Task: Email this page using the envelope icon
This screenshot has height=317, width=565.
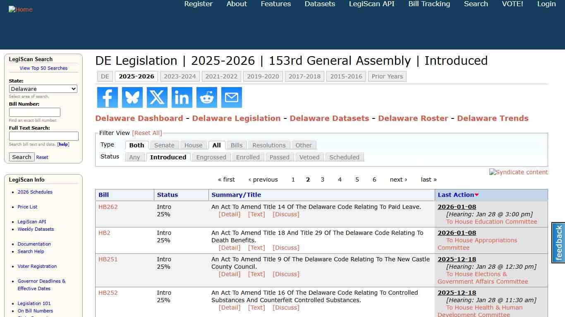Action: click(231, 97)
